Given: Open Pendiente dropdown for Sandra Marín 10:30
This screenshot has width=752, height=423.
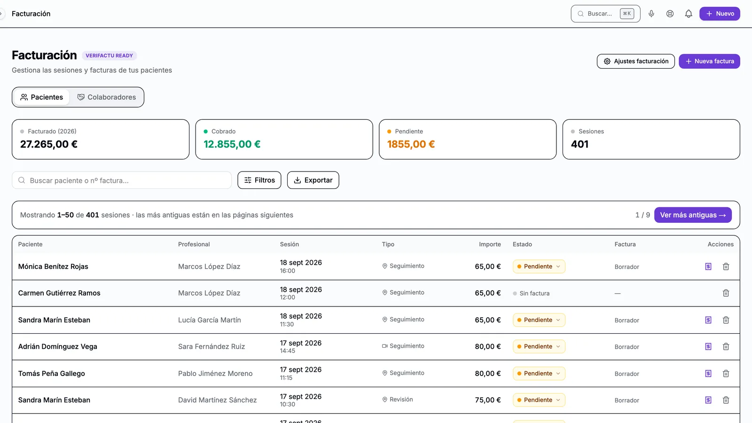Looking at the screenshot, I should click(539, 400).
